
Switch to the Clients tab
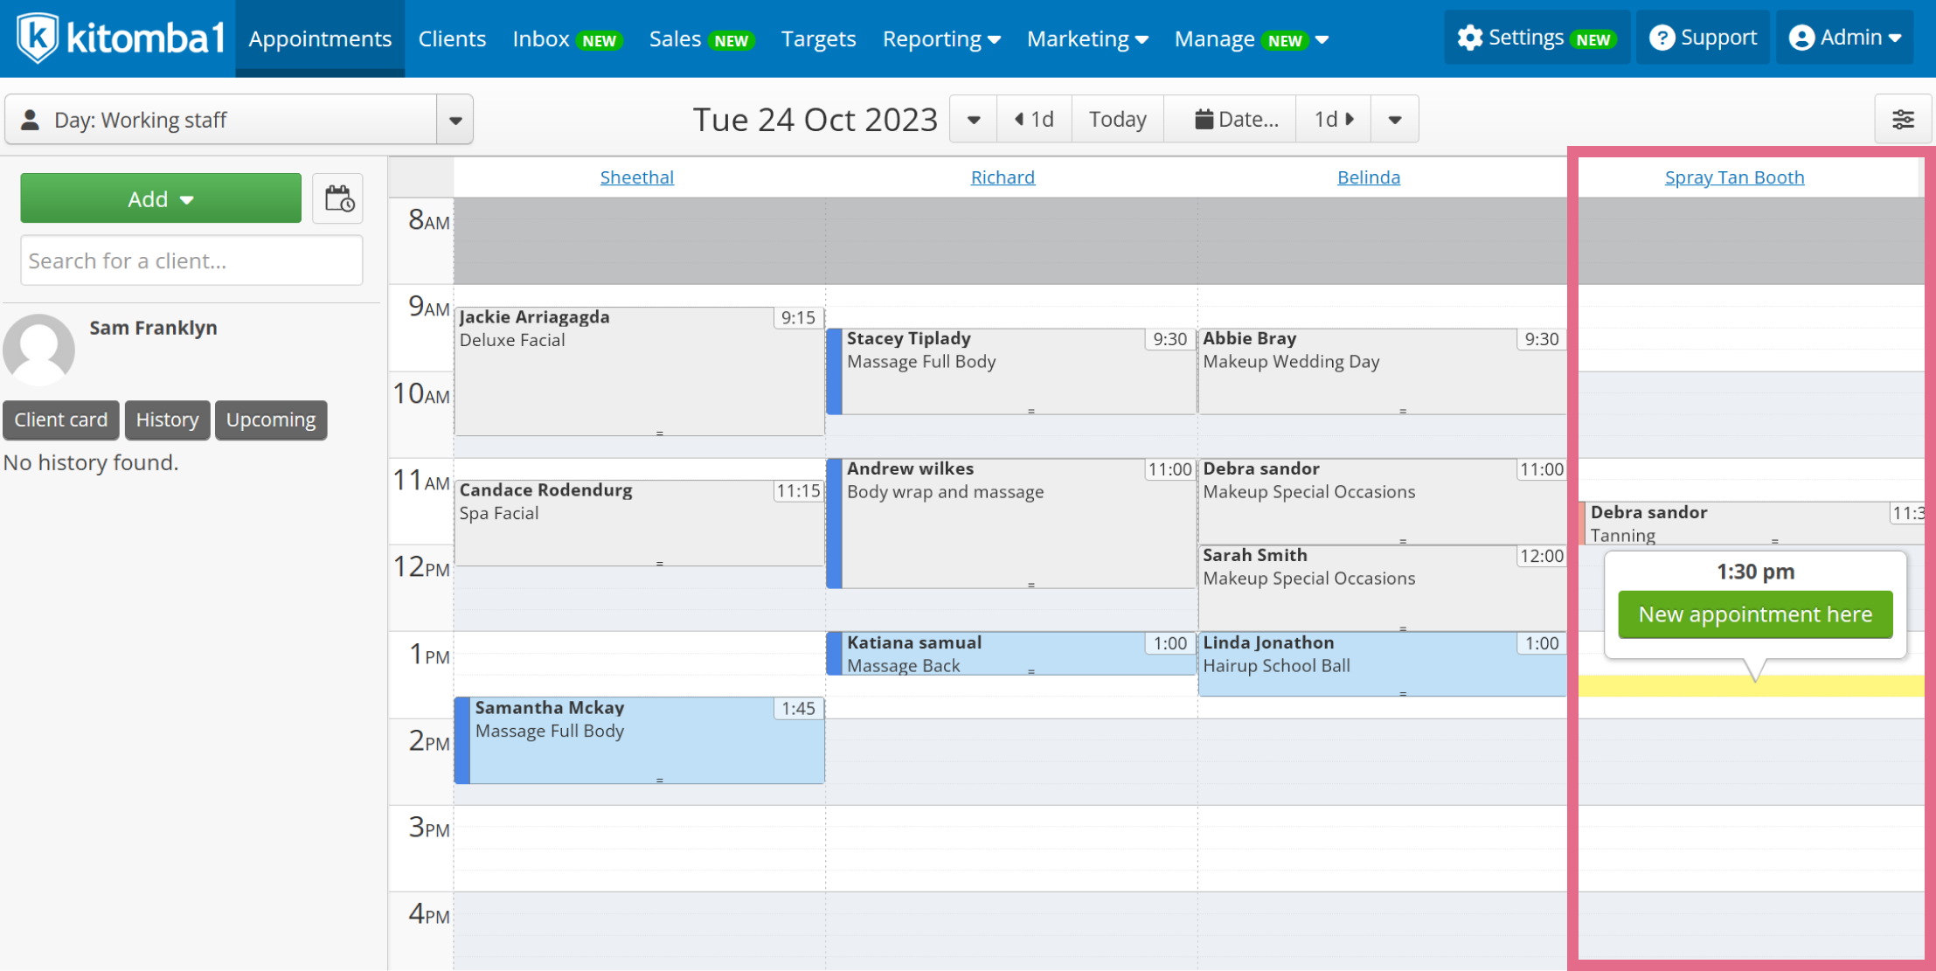[452, 38]
